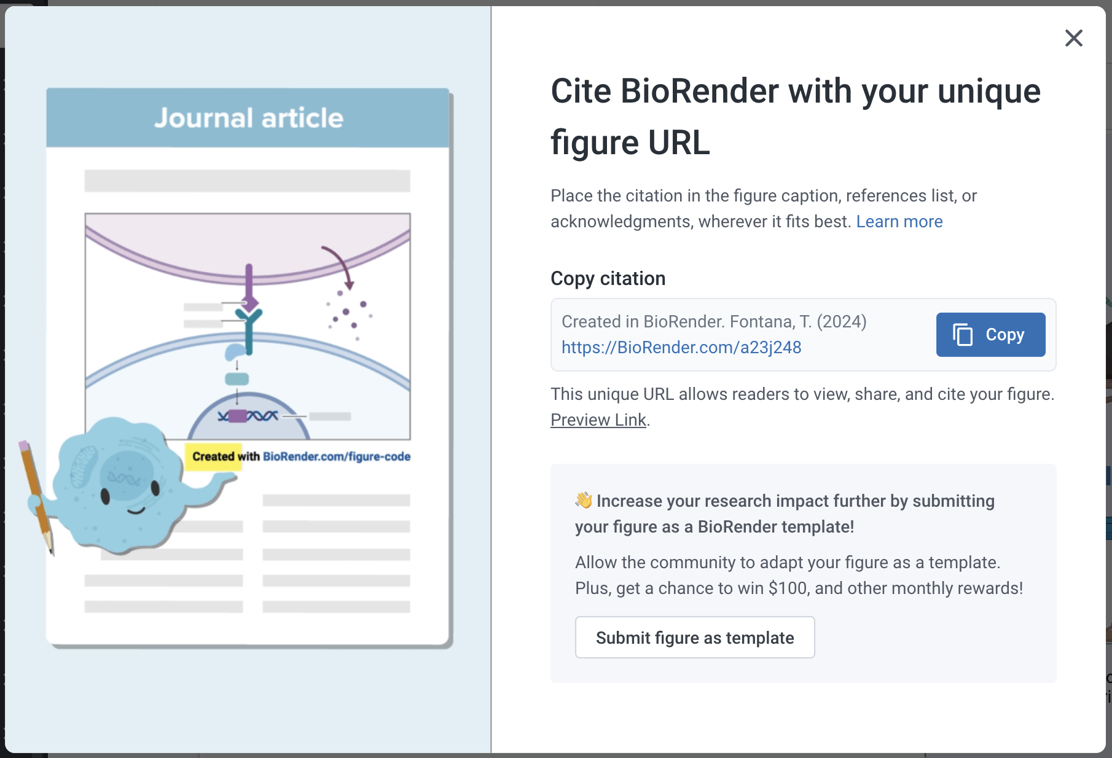Viewport: 1112px width, 758px height.
Task: Follow the Preview Link
Action: tap(598, 420)
